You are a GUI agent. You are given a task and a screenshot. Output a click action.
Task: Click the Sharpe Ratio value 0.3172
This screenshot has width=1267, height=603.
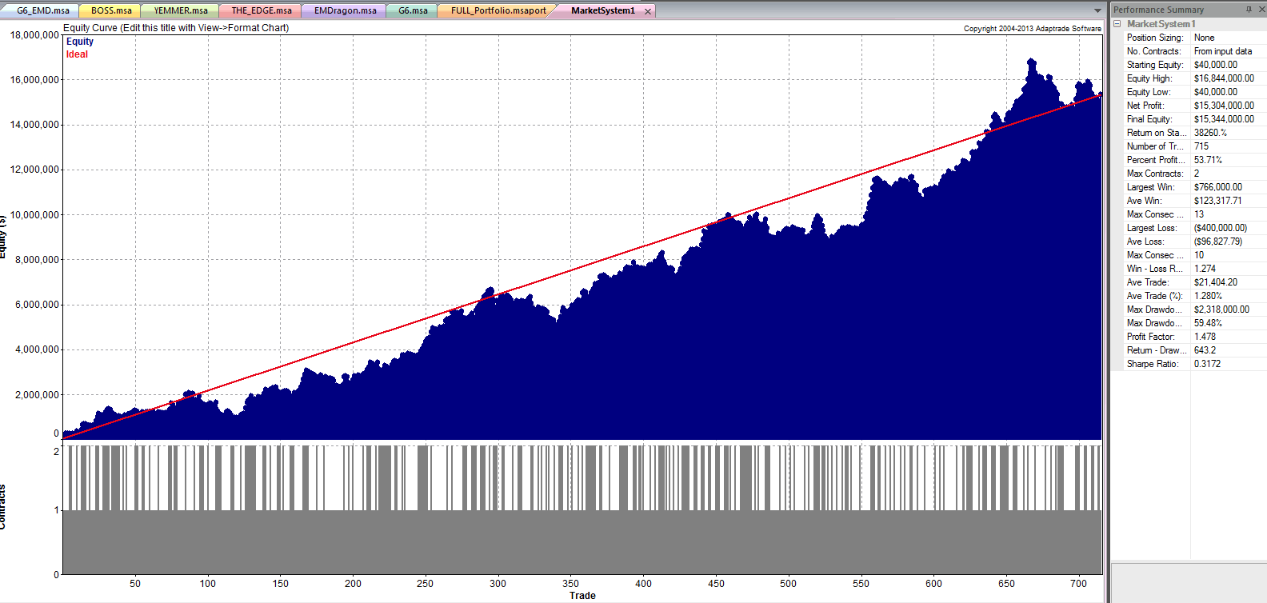[x=1208, y=364]
